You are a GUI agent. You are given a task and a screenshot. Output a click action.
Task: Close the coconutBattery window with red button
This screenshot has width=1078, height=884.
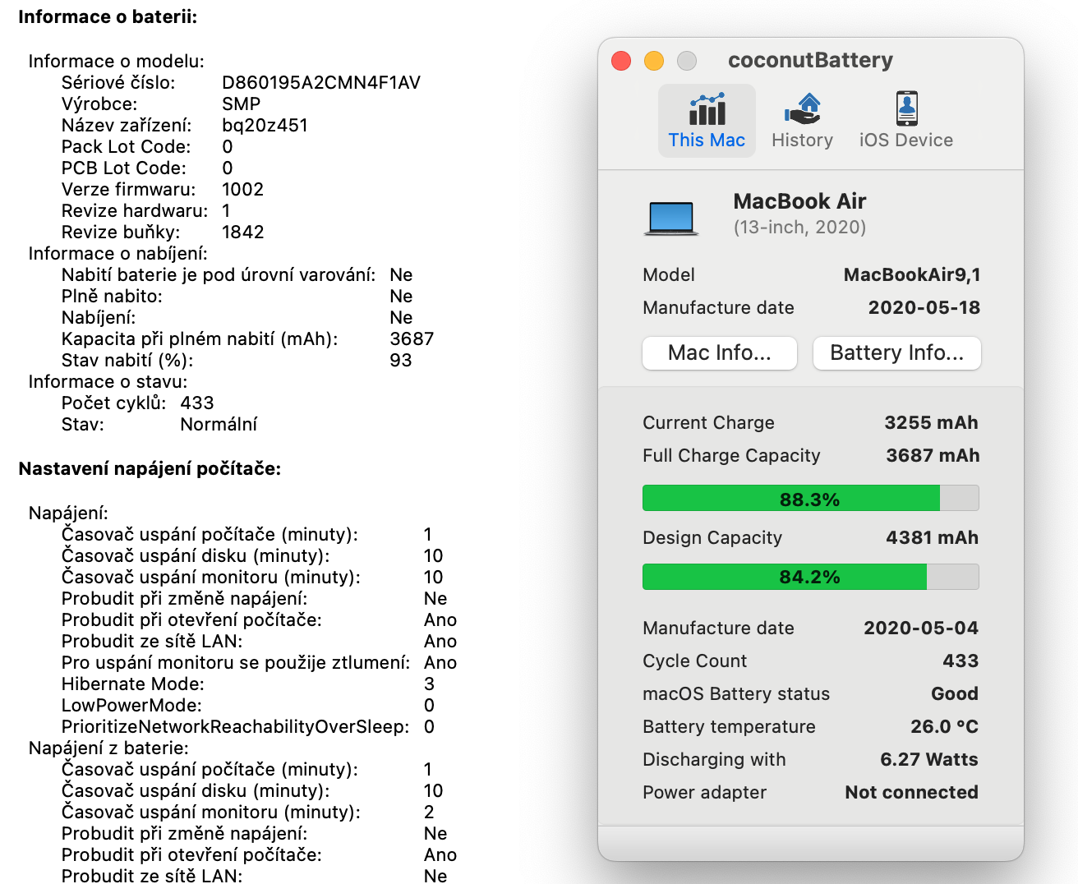(x=621, y=61)
